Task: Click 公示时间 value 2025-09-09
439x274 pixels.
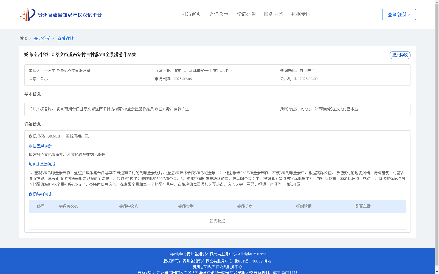Action: (x=309, y=79)
